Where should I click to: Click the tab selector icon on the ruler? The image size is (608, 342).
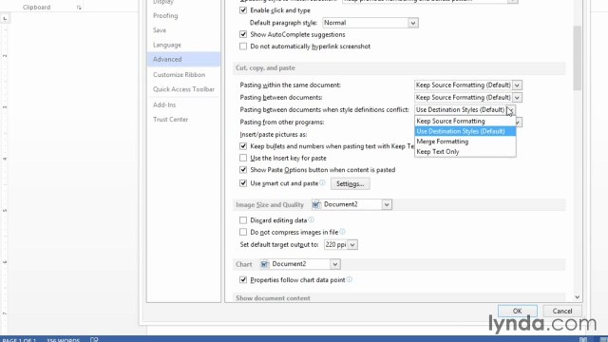(5, 18)
